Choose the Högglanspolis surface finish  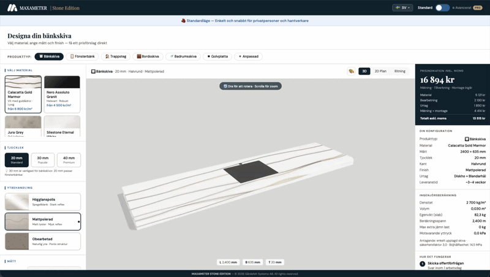(43, 202)
